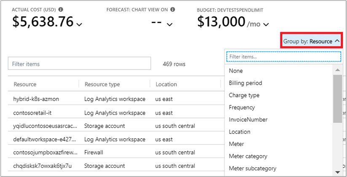Select None in group by list
This screenshot has height=177, width=347.
[236, 71]
